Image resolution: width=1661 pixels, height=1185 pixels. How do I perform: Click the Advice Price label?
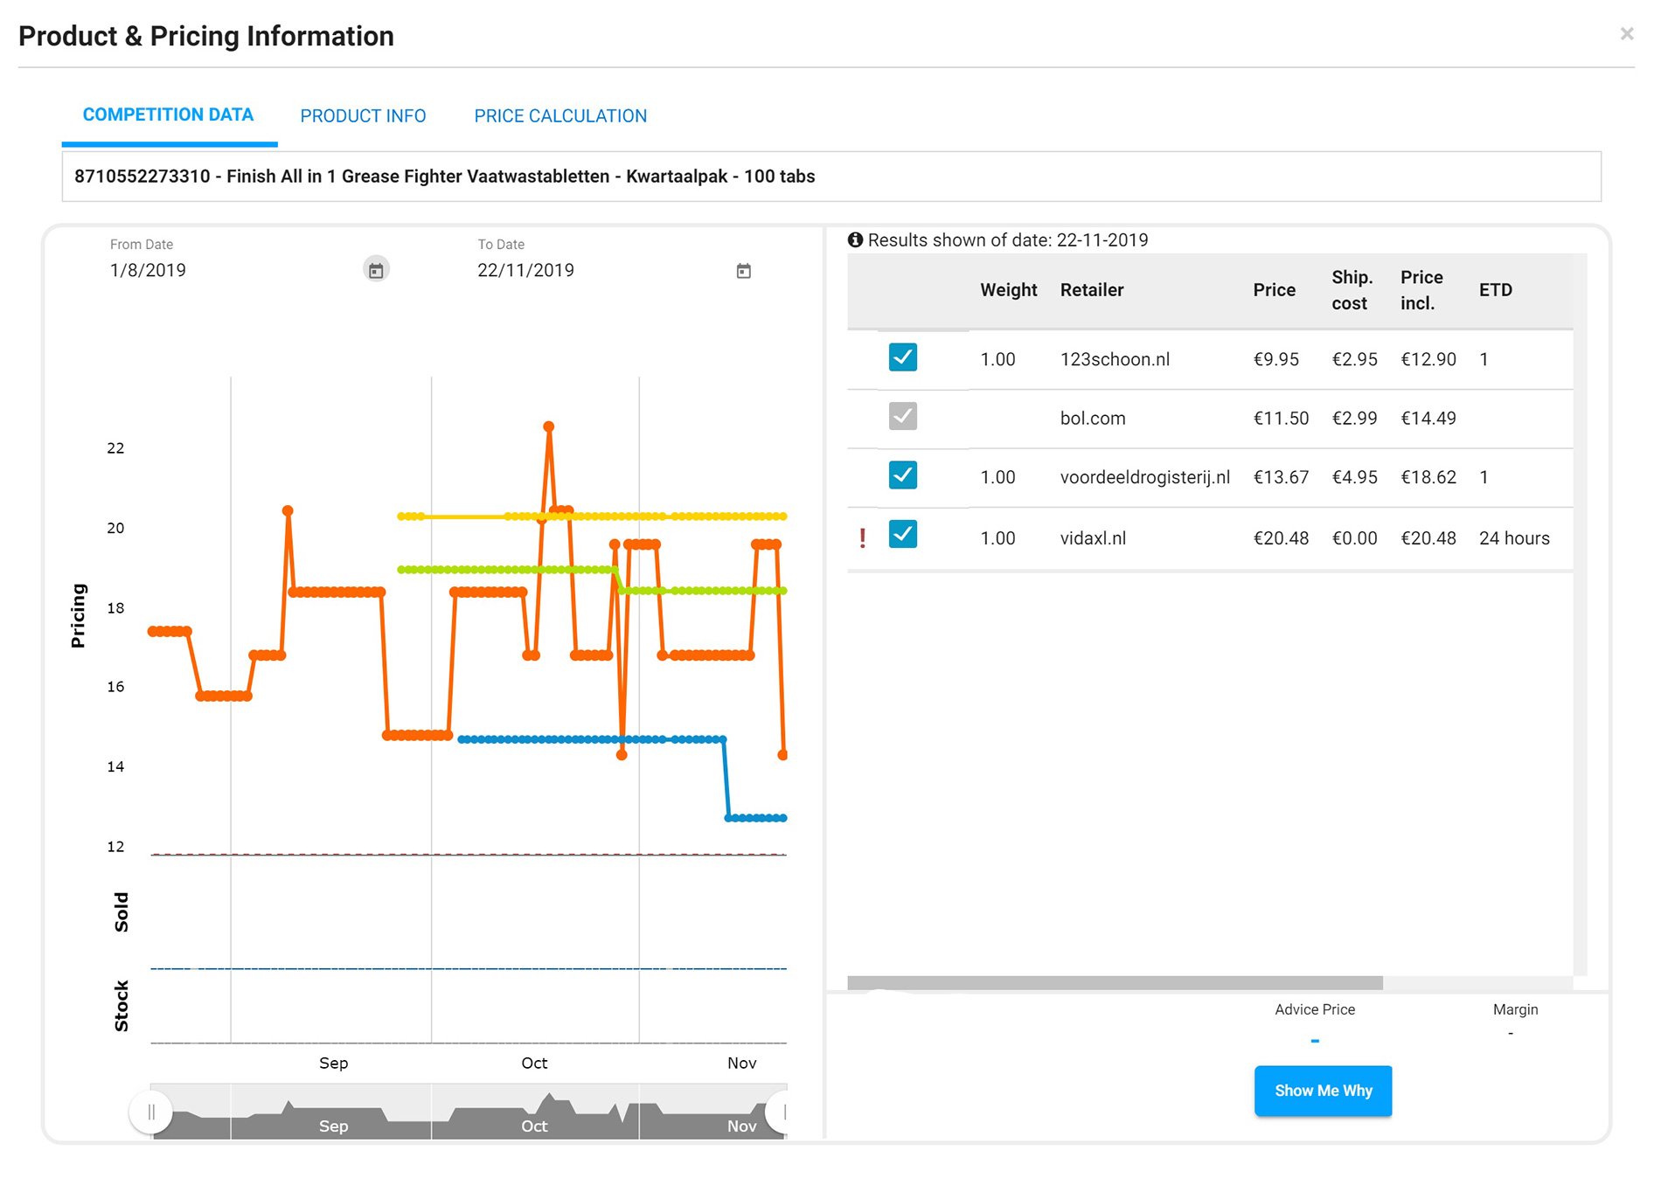coord(1315,1009)
